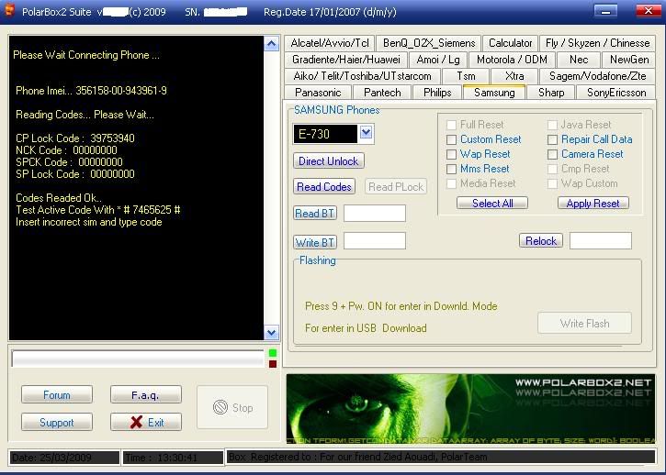The image size is (666, 475).
Task: Open the Forum link button
Action: click(56, 395)
